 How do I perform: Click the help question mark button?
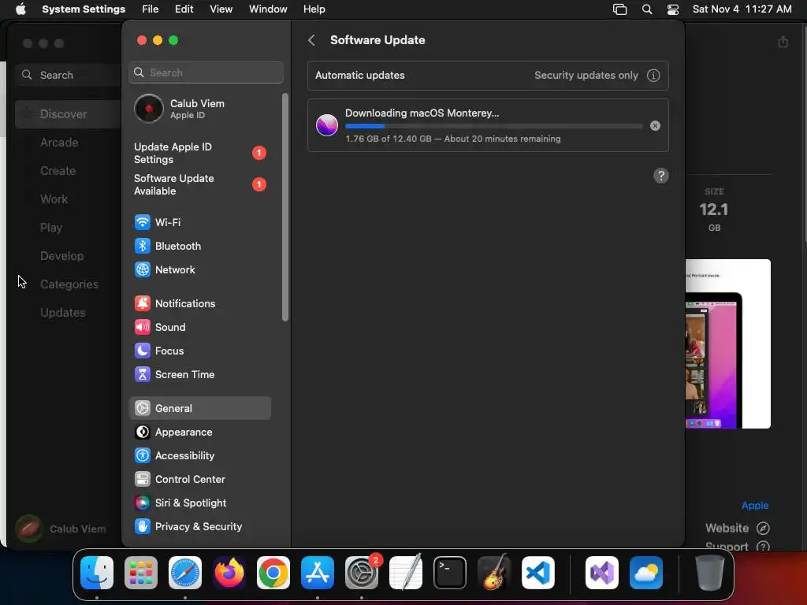tap(661, 176)
